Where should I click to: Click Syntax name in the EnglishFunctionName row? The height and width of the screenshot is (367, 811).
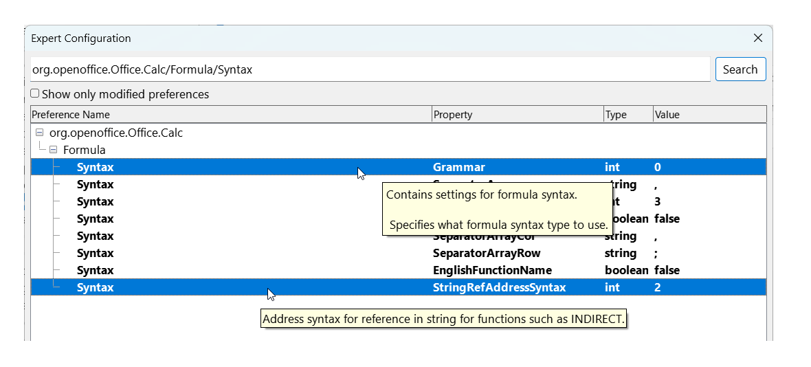95,270
